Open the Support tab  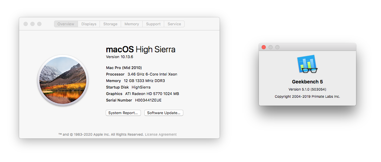(153, 24)
